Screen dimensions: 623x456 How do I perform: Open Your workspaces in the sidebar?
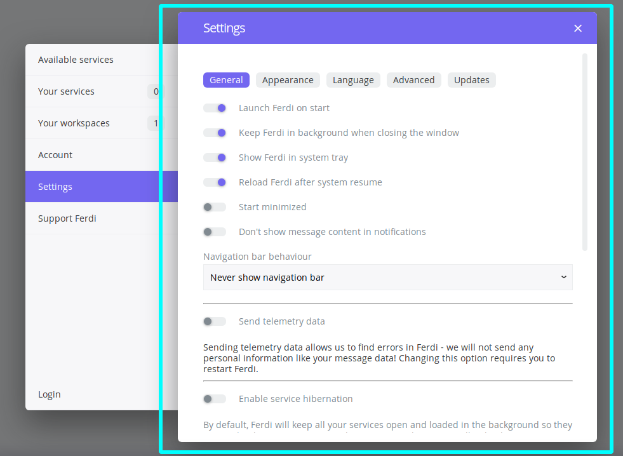click(x=102, y=123)
